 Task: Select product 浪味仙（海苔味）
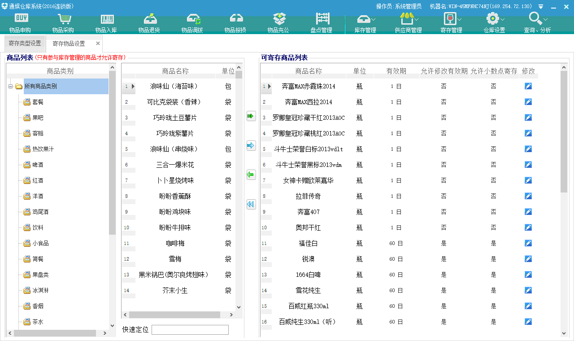[x=175, y=86]
